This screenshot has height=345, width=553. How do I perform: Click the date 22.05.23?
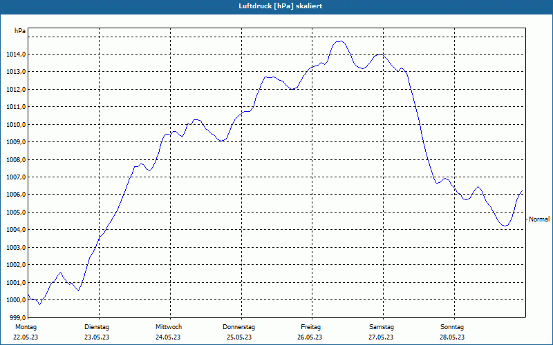(26, 337)
